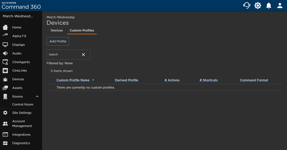287x150 pixels.
Task: Select Control Room under Rooms
Action: (23, 104)
